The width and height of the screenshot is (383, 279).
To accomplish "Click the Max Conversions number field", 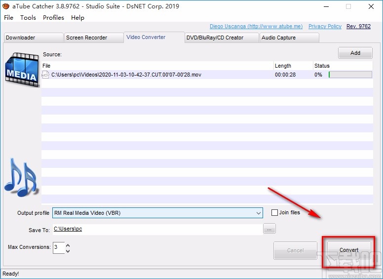I will tap(58, 247).
